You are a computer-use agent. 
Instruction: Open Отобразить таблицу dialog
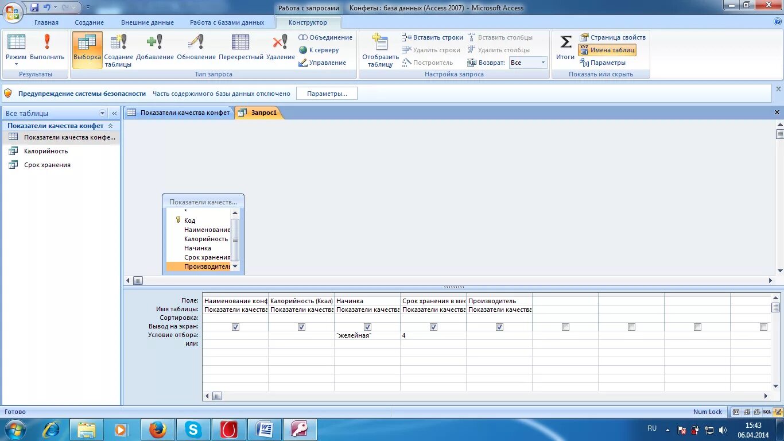(380, 50)
